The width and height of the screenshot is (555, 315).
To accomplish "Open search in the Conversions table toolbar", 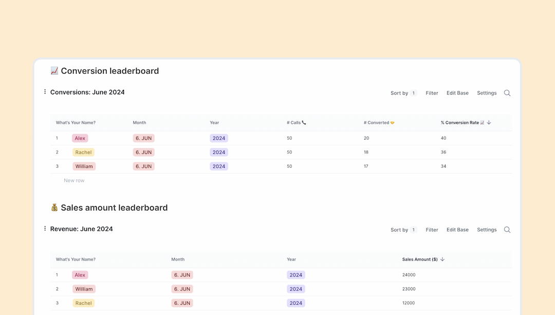I will [507, 93].
